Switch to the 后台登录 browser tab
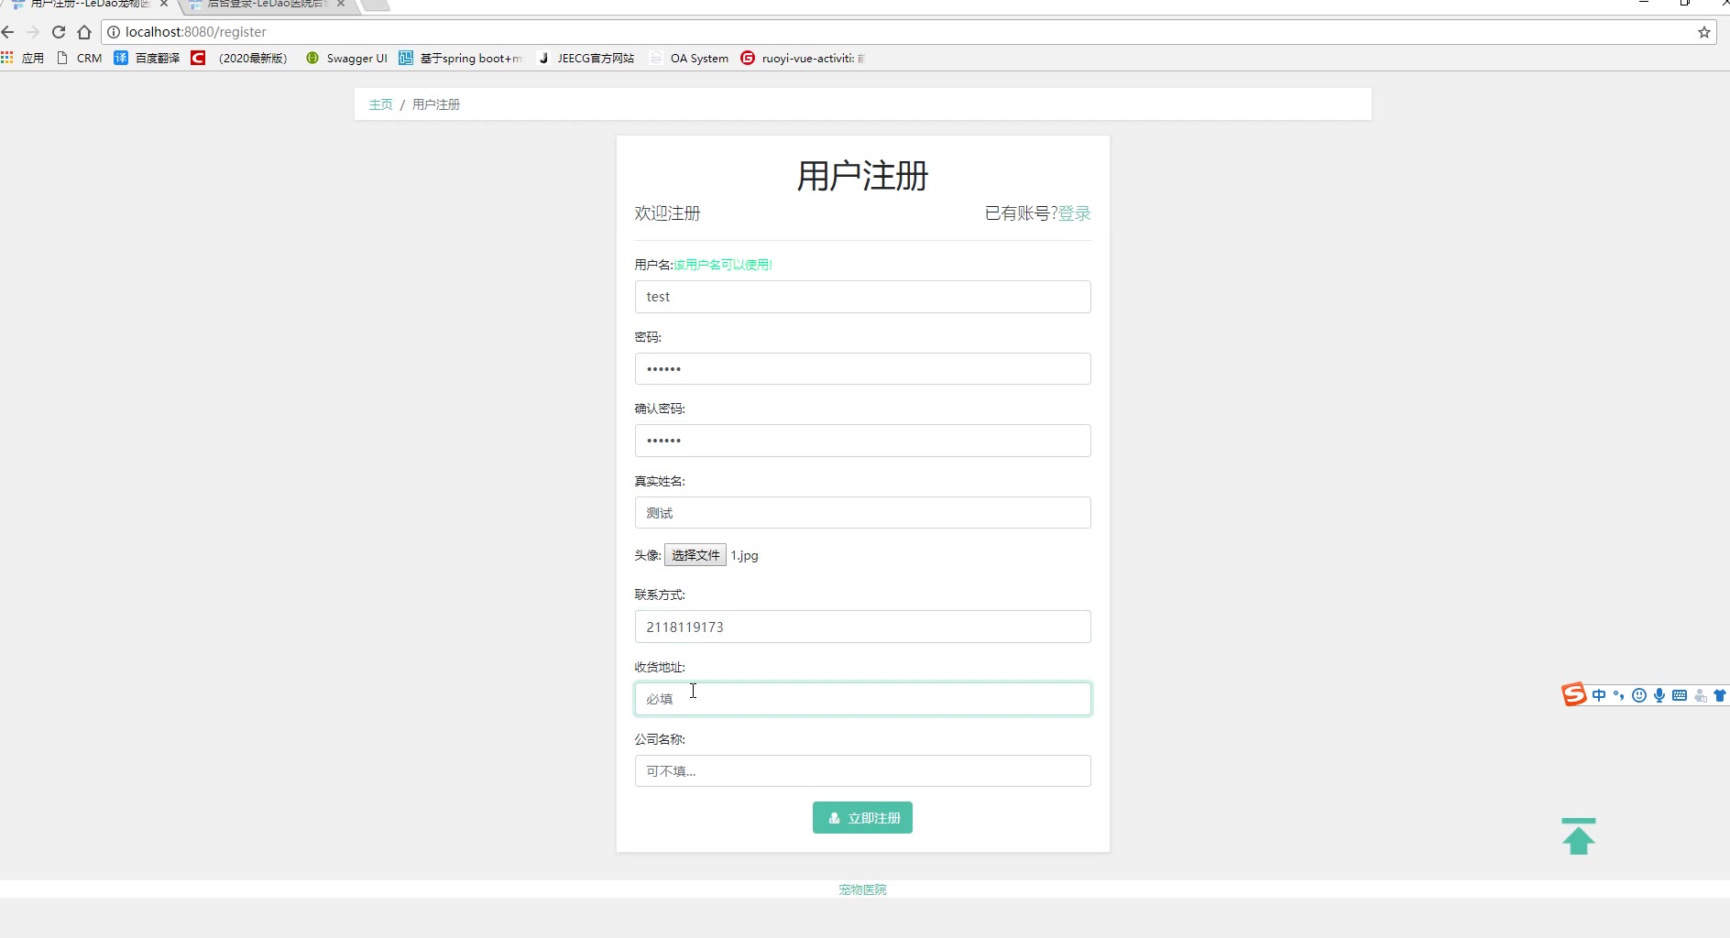 click(266, 5)
